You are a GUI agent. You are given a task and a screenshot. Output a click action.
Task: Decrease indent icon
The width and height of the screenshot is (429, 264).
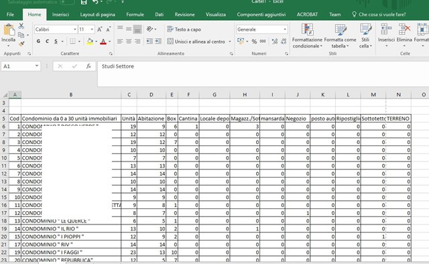(149, 42)
